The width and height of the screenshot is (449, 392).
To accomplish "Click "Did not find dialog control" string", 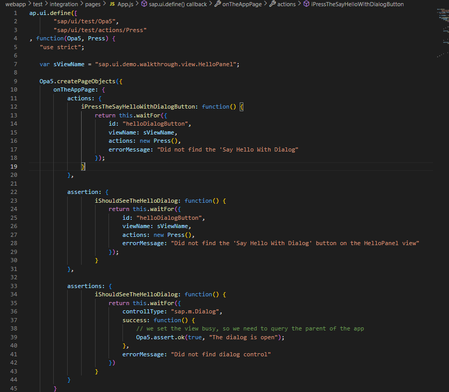I will pos(221,354).
